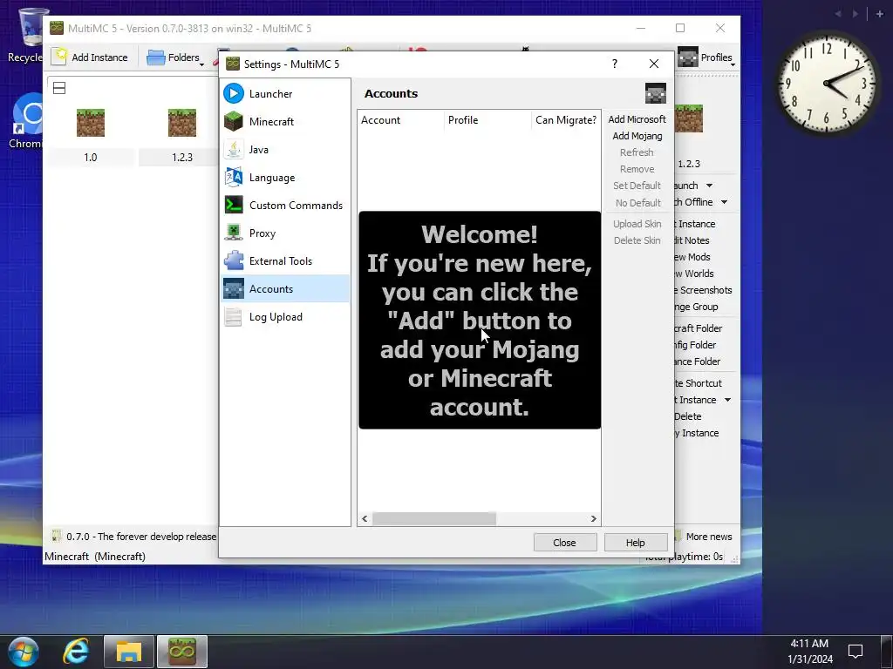Open the Folders dropdown in toolbar
This screenshot has width=893, height=669.
[175, 57]
